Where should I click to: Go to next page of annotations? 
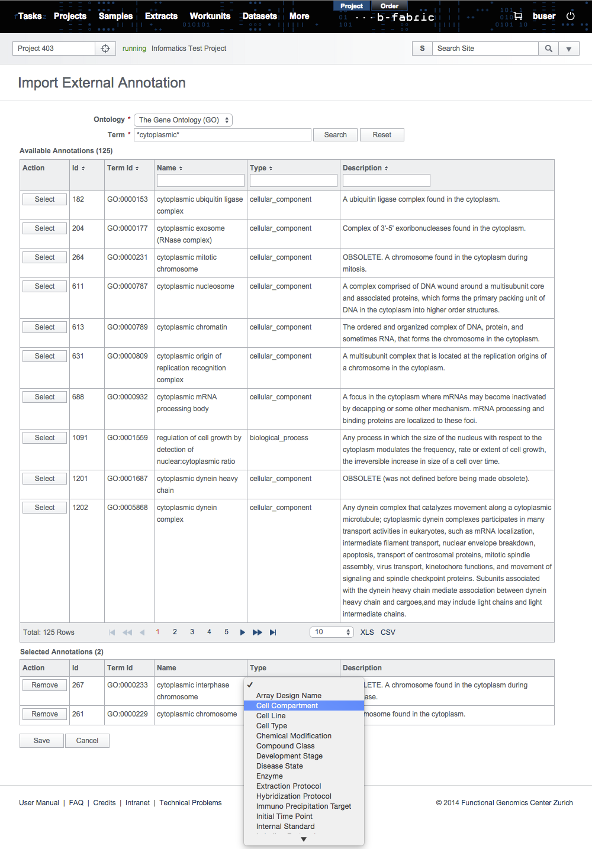pos(242,632)
